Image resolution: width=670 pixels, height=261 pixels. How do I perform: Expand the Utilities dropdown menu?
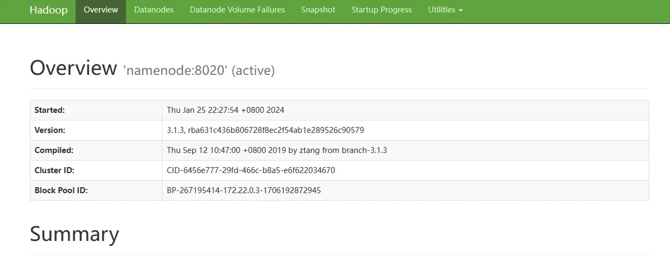[x=445, y=10]
